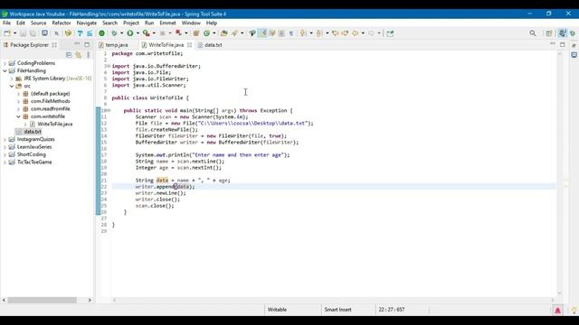The image size is (579, 325).
Task: Toggle the highlighted Mark Occurrences button
Action: (262, 33)
